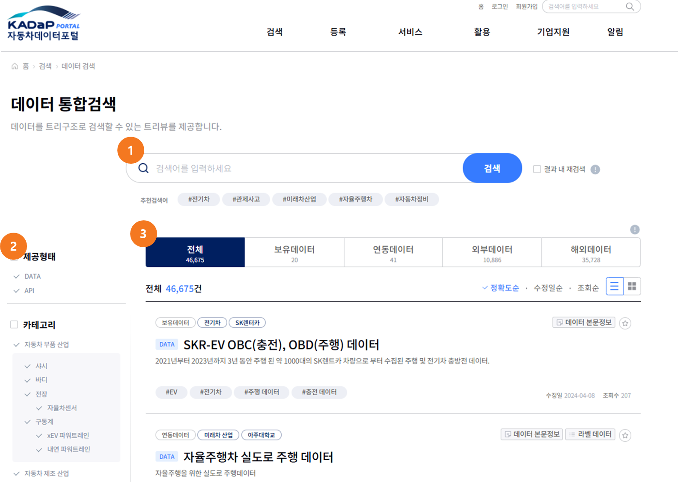This screenshot has height=482, width=678.
Task: Click the main 검색어를 입력하세요 search field
Action: [300, 168]
